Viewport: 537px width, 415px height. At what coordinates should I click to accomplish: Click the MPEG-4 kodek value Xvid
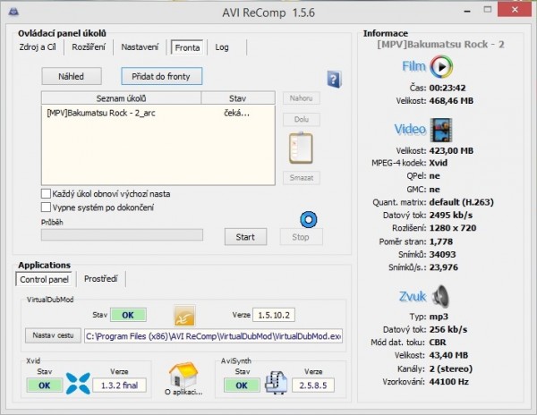click(x=439, y=163)
